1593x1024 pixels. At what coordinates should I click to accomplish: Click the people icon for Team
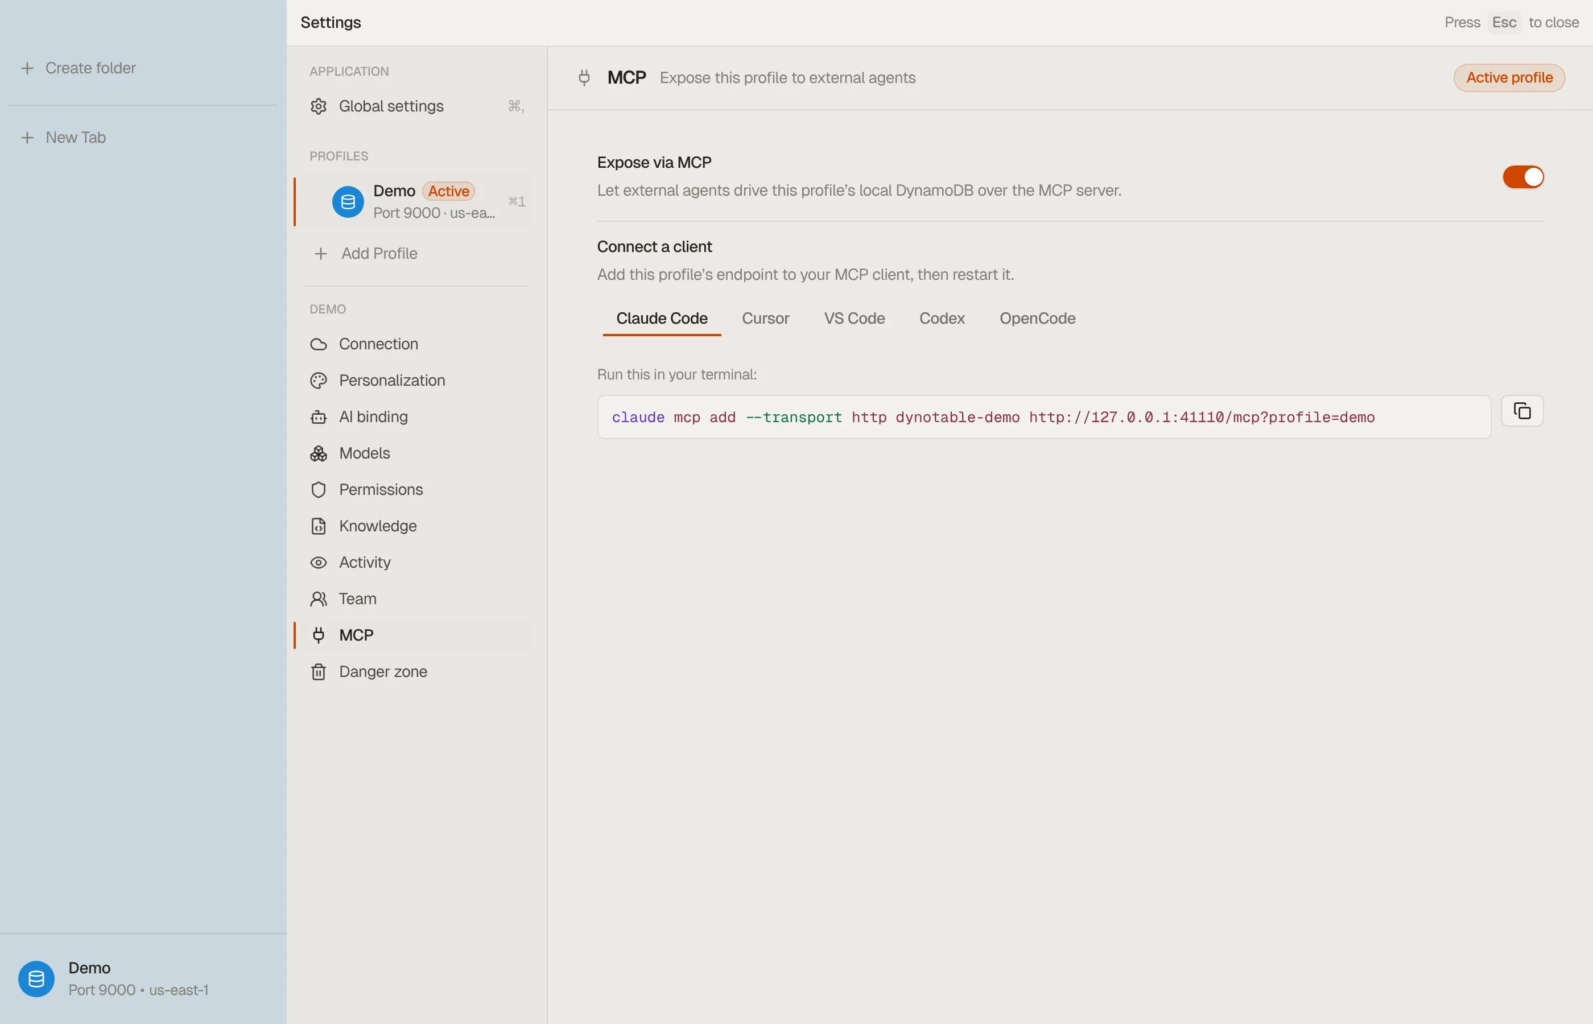[319, 599]
